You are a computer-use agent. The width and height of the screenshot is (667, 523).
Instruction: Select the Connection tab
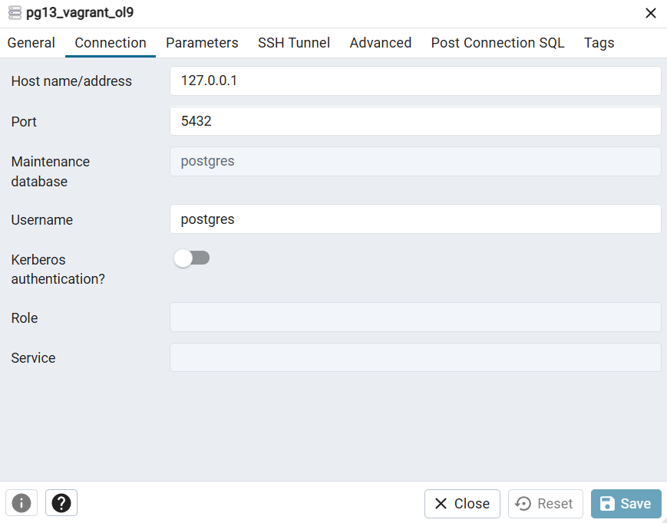(111, 43)
